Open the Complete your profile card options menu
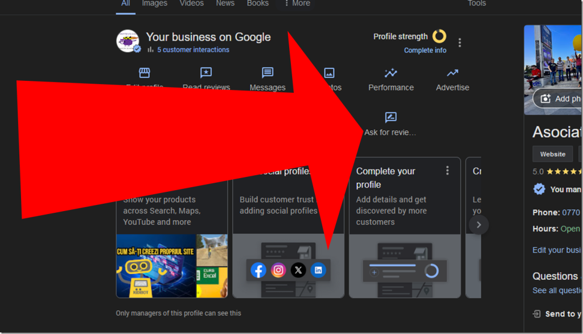Viewport: 583px width, 334px height. coord(447,171)
